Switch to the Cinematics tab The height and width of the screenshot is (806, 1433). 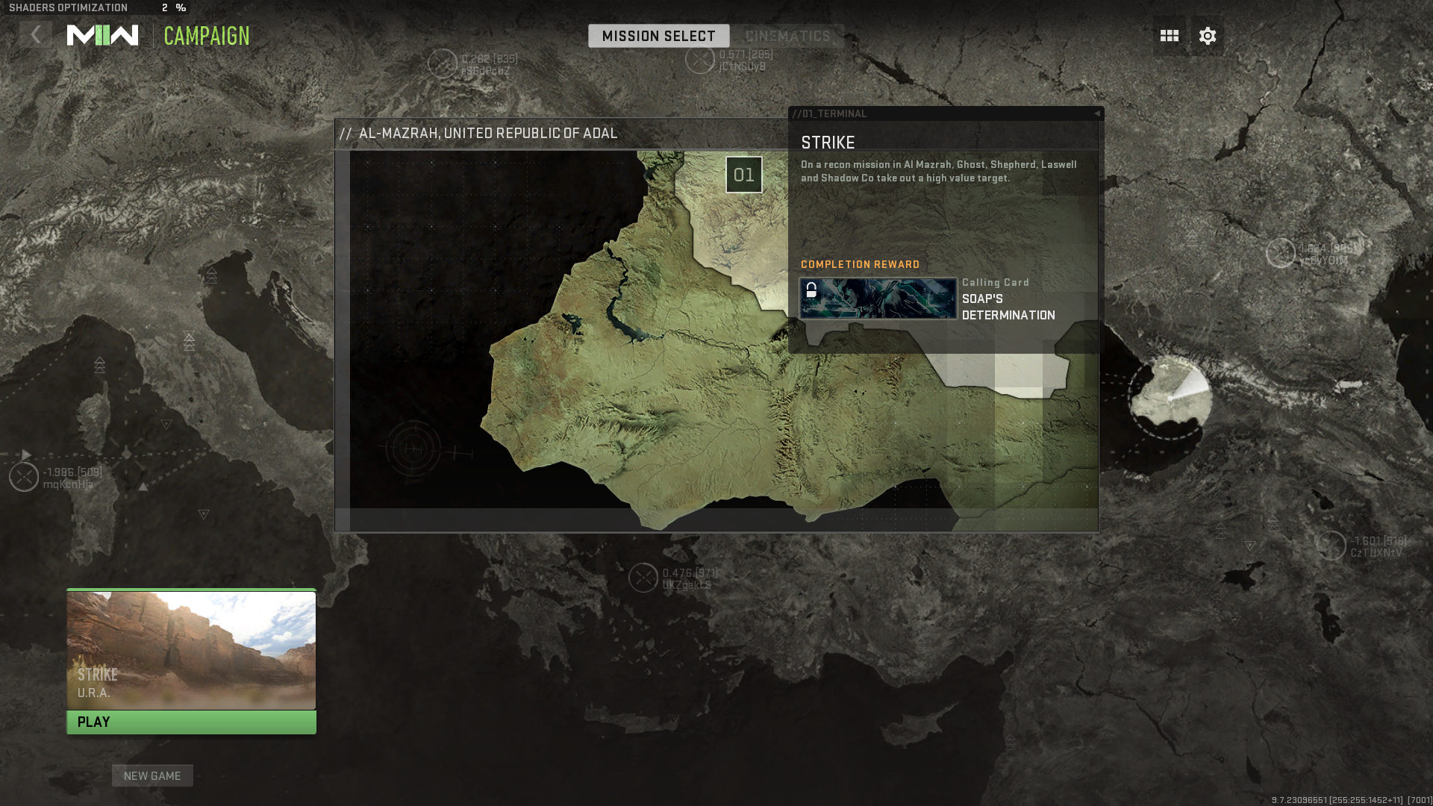(x=787, y=36)
